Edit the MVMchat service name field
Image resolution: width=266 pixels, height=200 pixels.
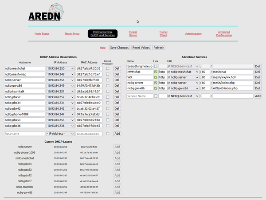[140, 72]
